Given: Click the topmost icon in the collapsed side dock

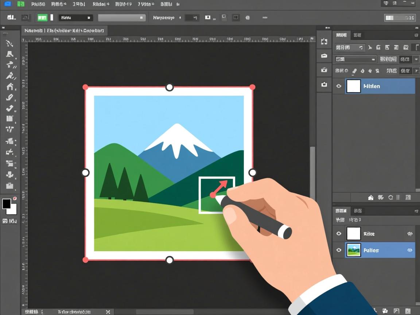Looking at the screenshot, I should [x=324, y=42].
